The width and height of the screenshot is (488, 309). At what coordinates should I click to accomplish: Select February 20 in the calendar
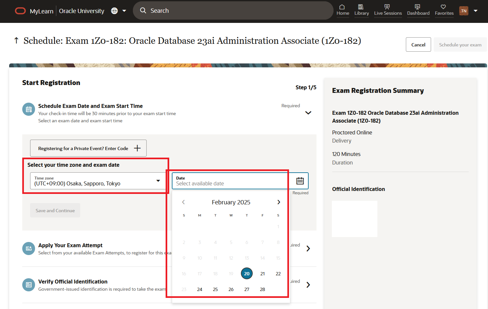247,273
